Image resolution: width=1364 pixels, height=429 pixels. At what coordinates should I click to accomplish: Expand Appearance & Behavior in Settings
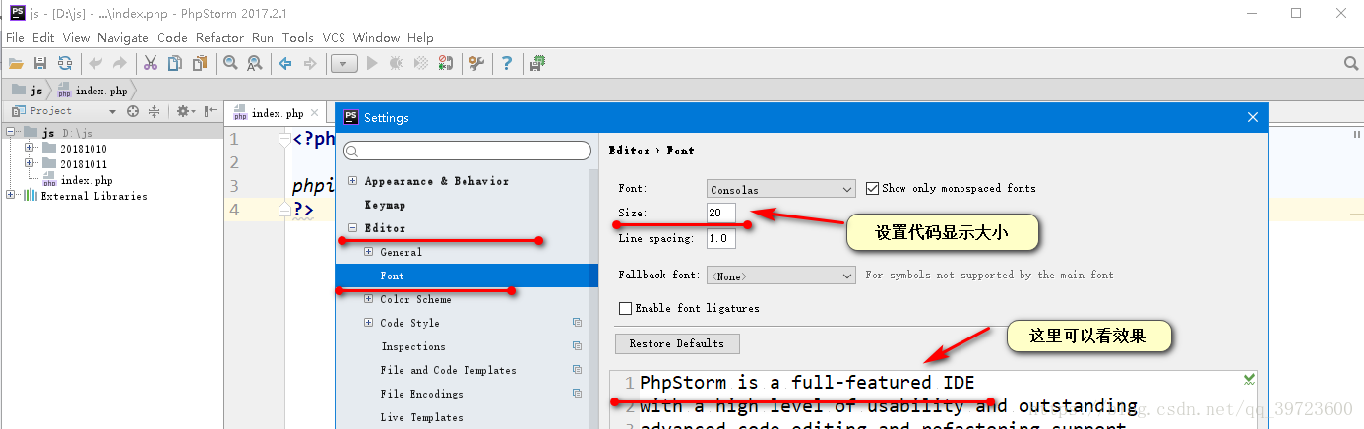tap(354, 181)
